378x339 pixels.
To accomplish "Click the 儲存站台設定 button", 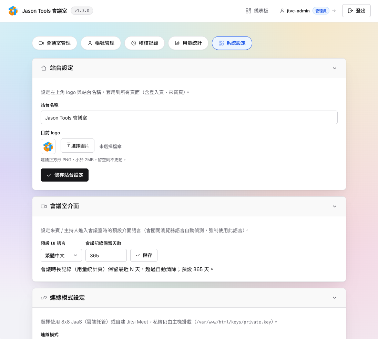I will 64,175.
